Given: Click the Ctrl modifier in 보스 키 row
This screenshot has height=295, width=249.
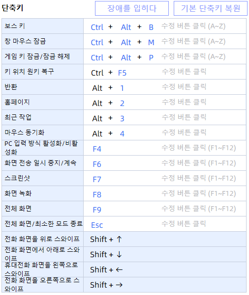Looking at the screenshot, I should click(97, 27).
